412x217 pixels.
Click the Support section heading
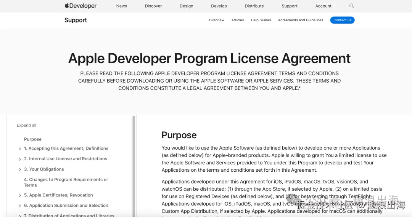coord(76,20)
